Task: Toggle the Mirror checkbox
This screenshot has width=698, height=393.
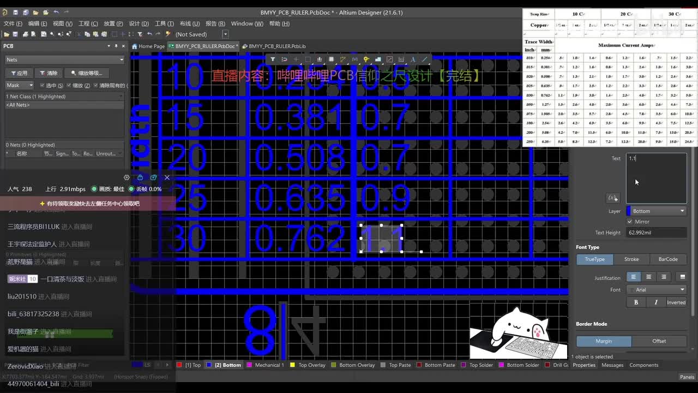Action: click(x=630, y=222)
